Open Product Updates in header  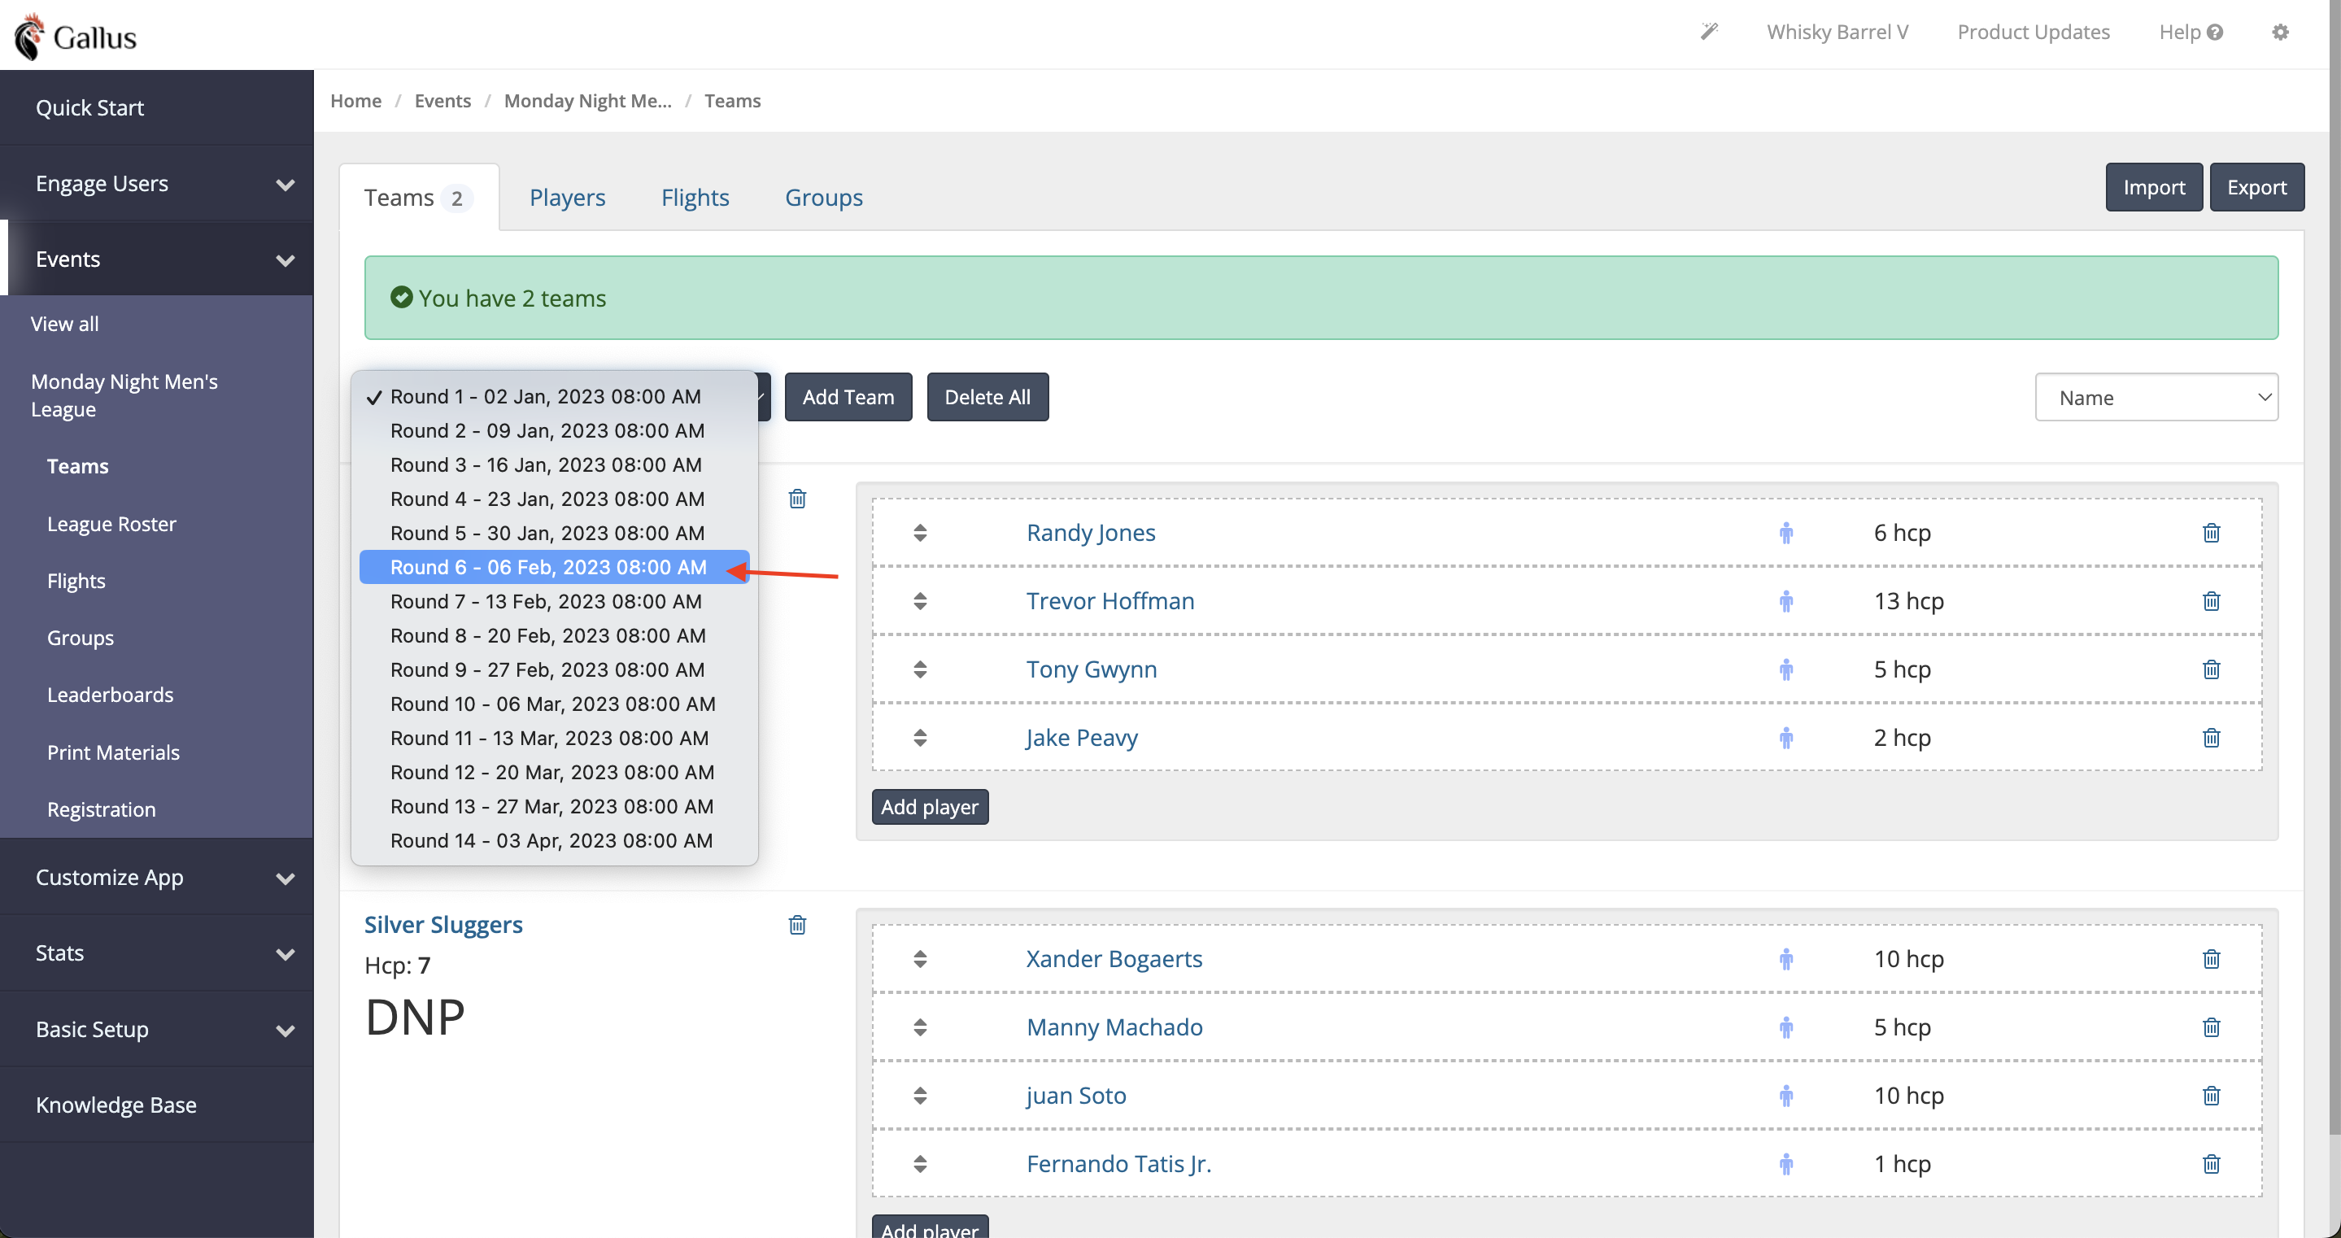pos(2033,32)
